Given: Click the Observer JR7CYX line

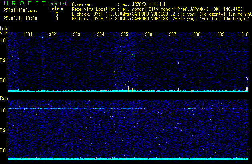Looking at the screenshot, I should point(119,4).
